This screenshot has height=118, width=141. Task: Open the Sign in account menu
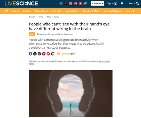(112, 4)
